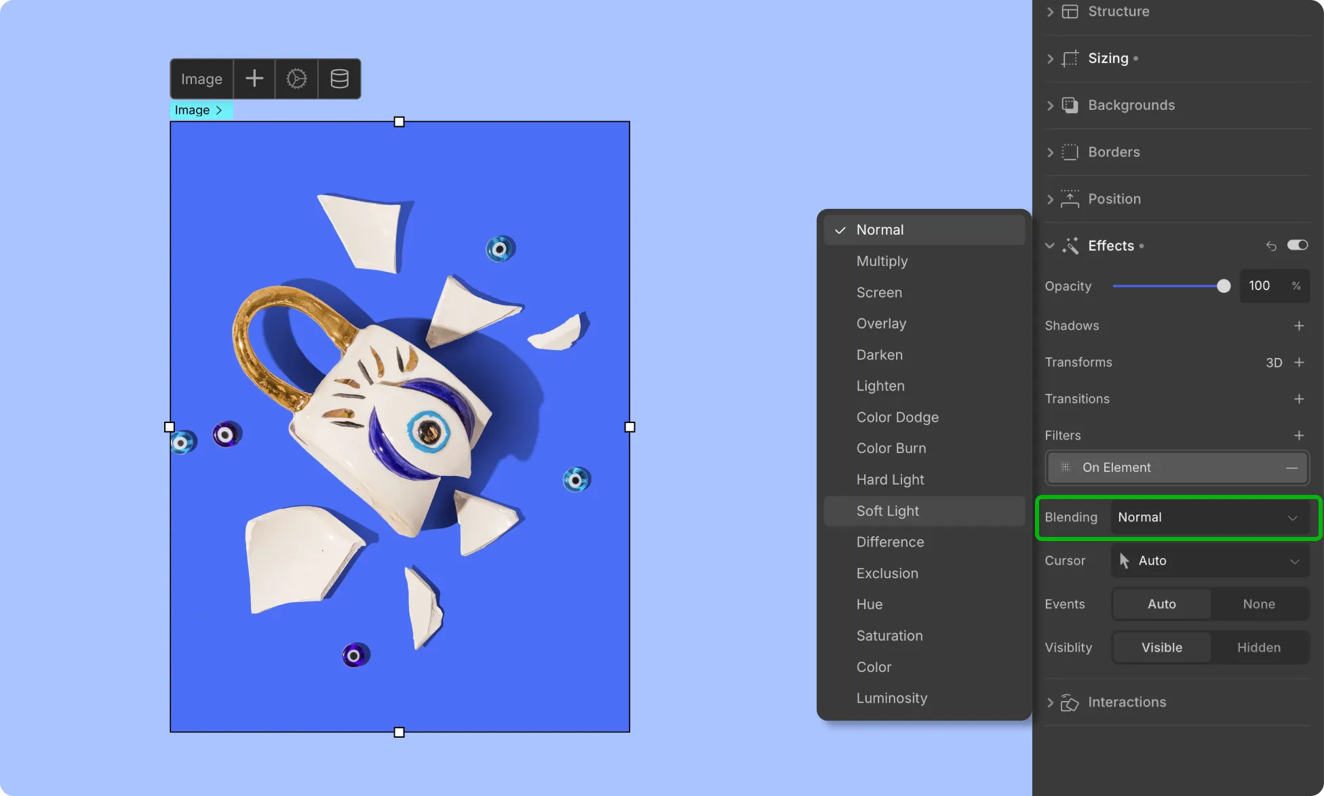Select Screen blending mode
Screen dimensions: 1324x796
[x=924, y=292]
